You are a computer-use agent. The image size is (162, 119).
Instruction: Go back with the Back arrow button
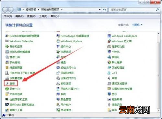click(5, 10)
